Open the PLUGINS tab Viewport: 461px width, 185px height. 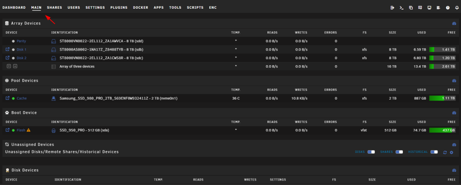[119, 8]
